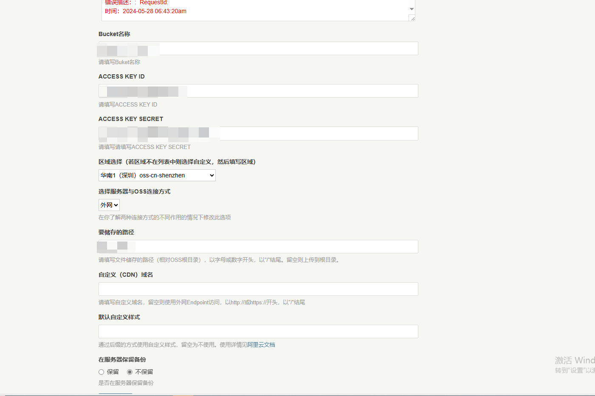Open the region dropdown oss-cn-shenzhen
Viewport: 595px width, 396px height.
pyautogui.click(x=157, y=175)
